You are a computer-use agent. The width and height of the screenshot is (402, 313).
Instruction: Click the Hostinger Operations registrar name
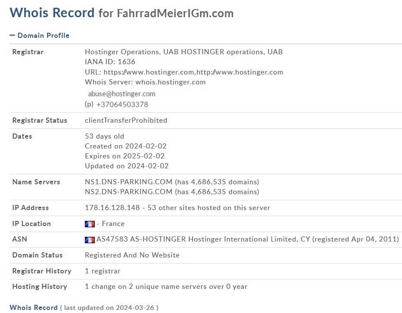[184, 52]
